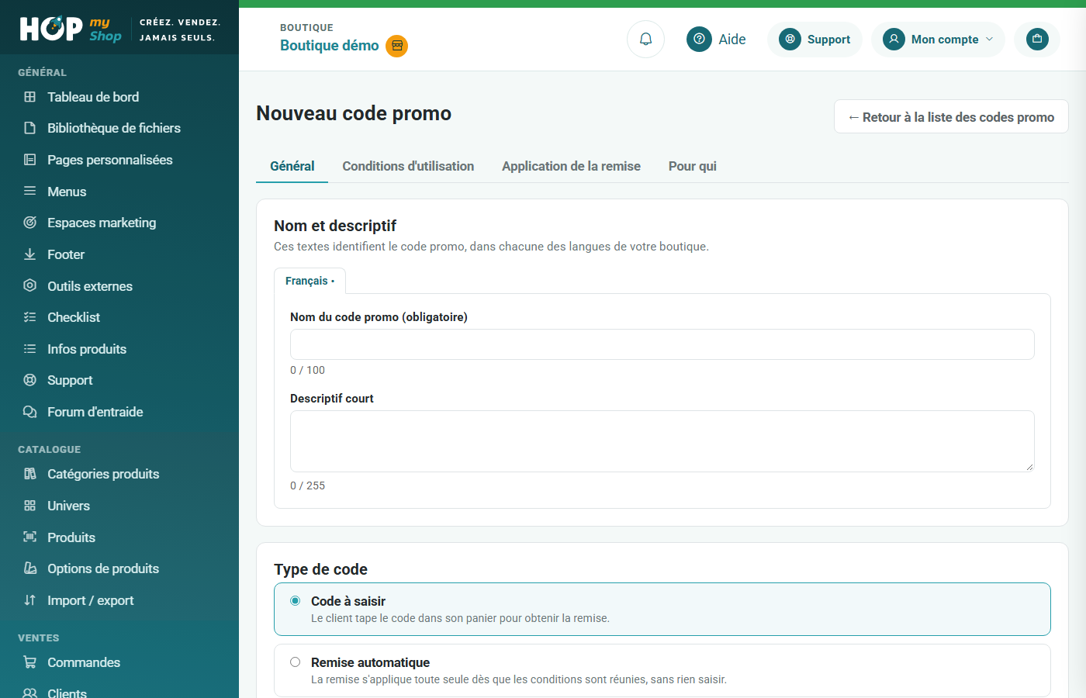
Task: Click the HOP my Shop logo
Action: (x=71, y=29)
